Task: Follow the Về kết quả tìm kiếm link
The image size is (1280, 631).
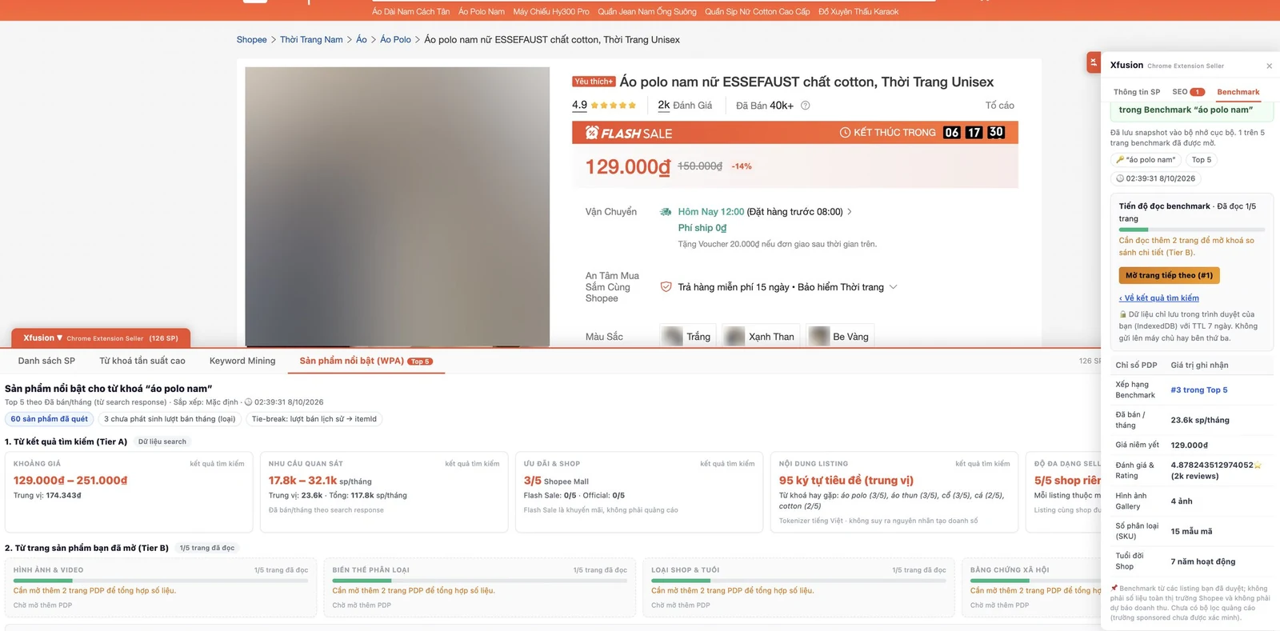Action: pyautogui.click(x=1158, y=298)
